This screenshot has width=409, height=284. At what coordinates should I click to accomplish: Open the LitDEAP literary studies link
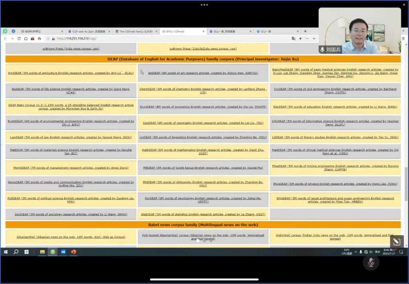click(335, 137)
